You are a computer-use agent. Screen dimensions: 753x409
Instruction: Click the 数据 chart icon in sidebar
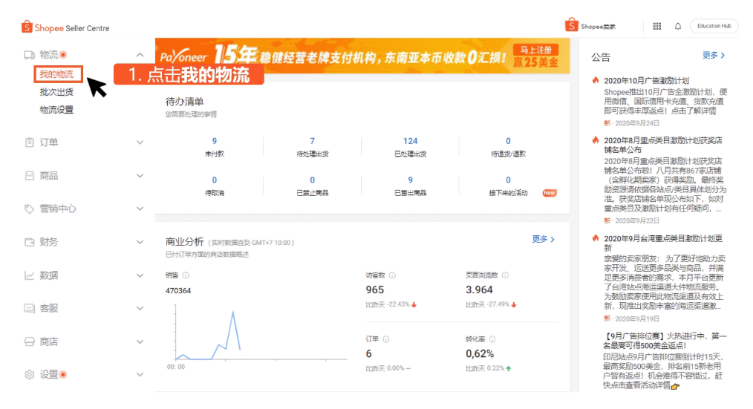(x=29, y=275)
